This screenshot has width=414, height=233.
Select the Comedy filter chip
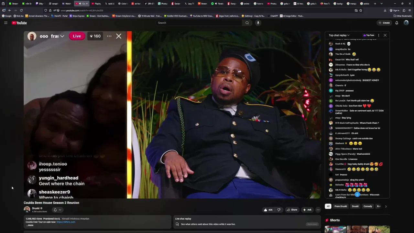(x=368, y=206)
